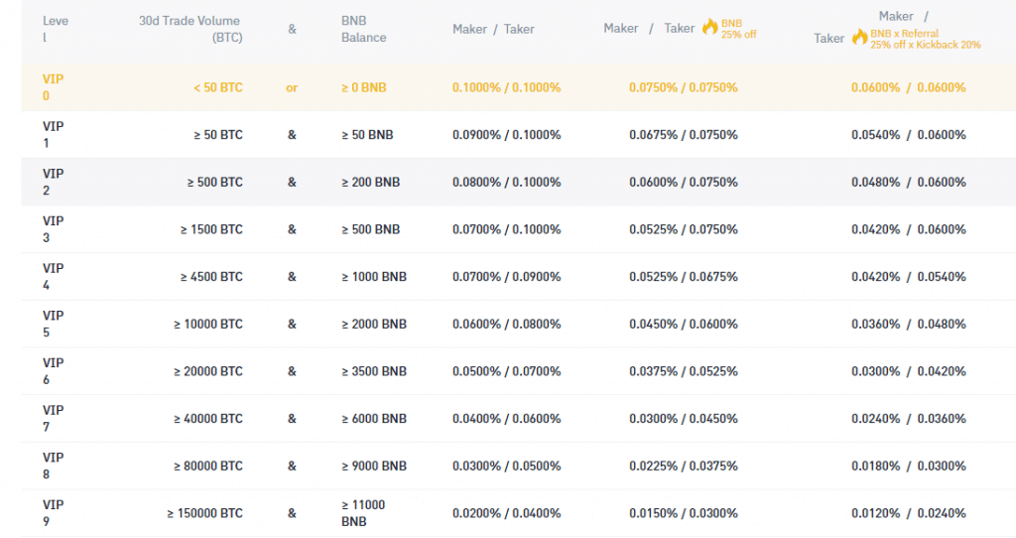Select the VIP 1 level cell
The width and height of the screenshot is (1016, 538).
(x=54, y=135)
